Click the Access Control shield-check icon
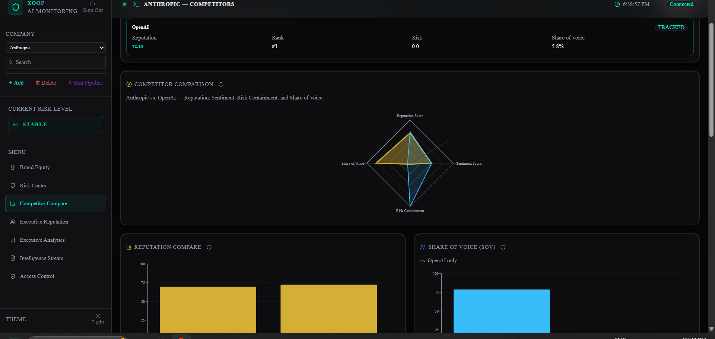The image size is (715, 339). [x=13, y=276]
